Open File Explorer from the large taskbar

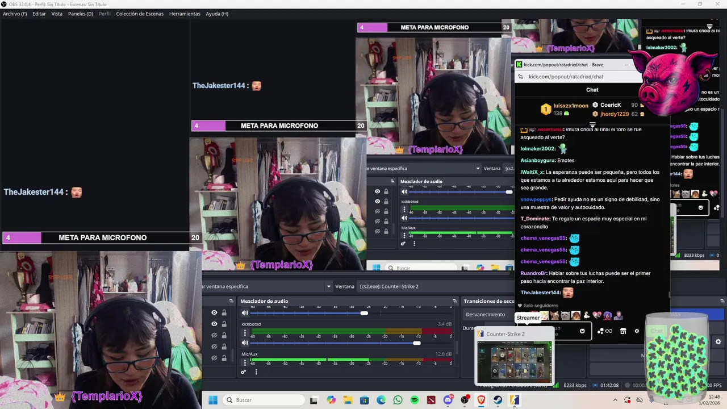[x=348, y=400]
